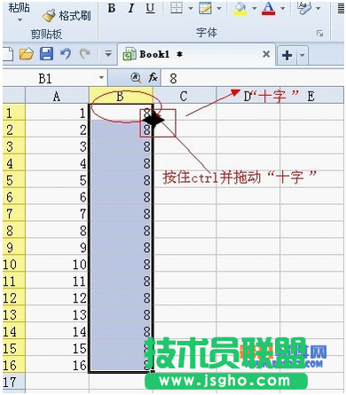Select row 10 header
Screen dimensions: 346x395
[13, 264]
